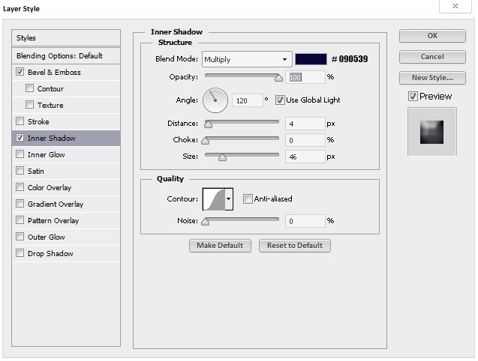Click the Distance slider handle

(x=208, y=124)
